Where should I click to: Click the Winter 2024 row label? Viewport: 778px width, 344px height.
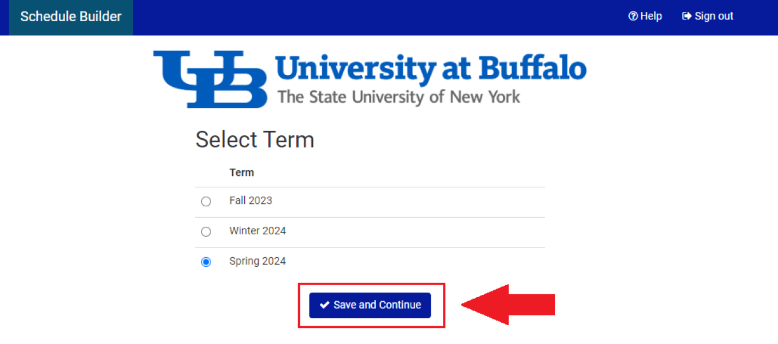tap(257, 231)
